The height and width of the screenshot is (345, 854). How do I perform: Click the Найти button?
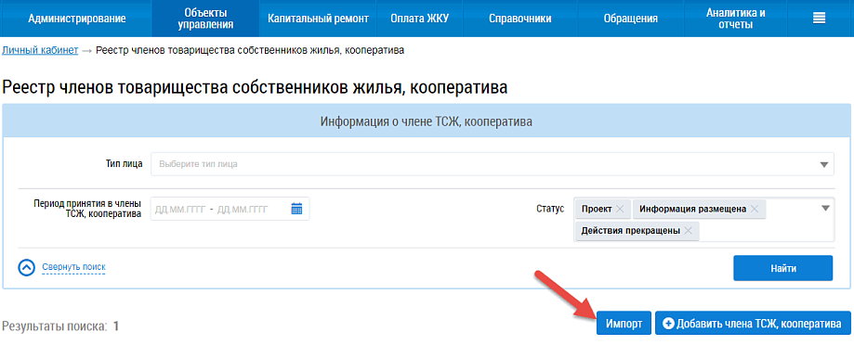click(783, 268)
